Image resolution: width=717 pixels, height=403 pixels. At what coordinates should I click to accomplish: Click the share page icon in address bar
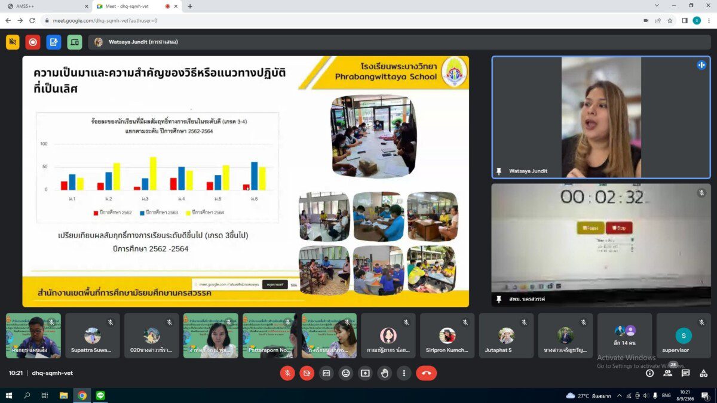pos(658,20)
